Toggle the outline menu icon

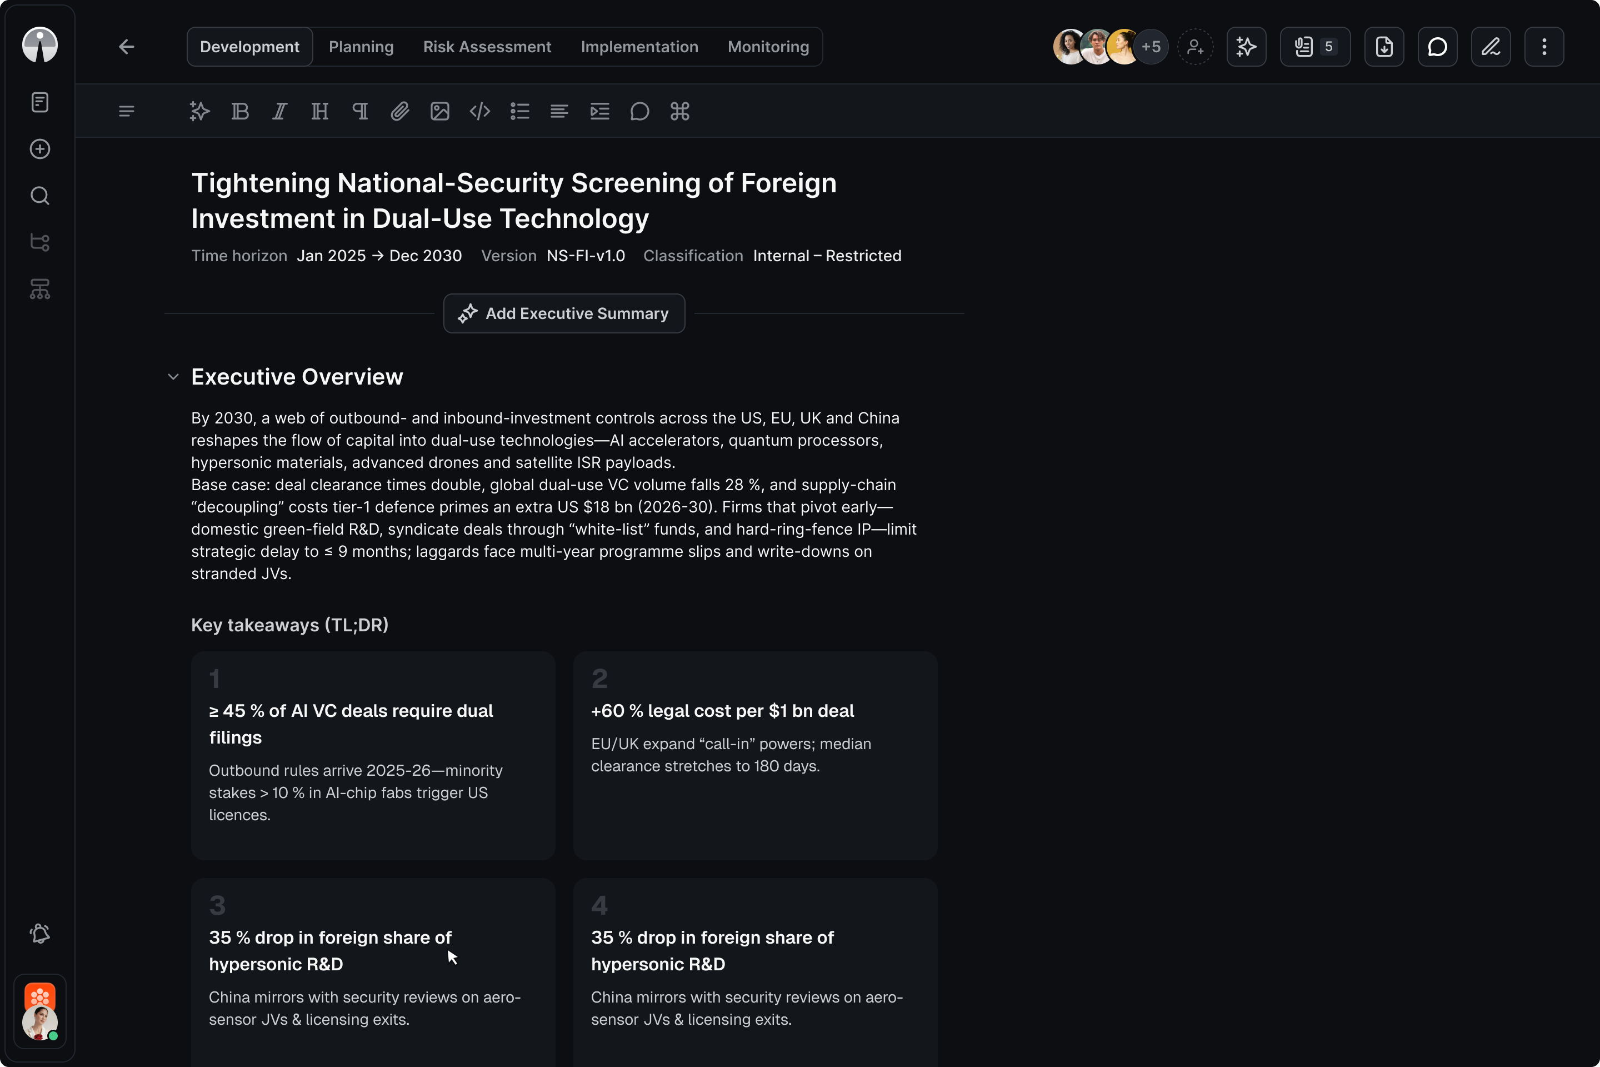pos(126,111)
